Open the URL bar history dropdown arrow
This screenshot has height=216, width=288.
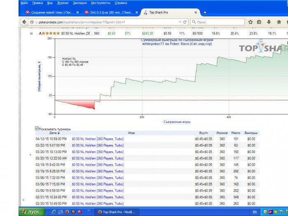[x=180, y=22]
